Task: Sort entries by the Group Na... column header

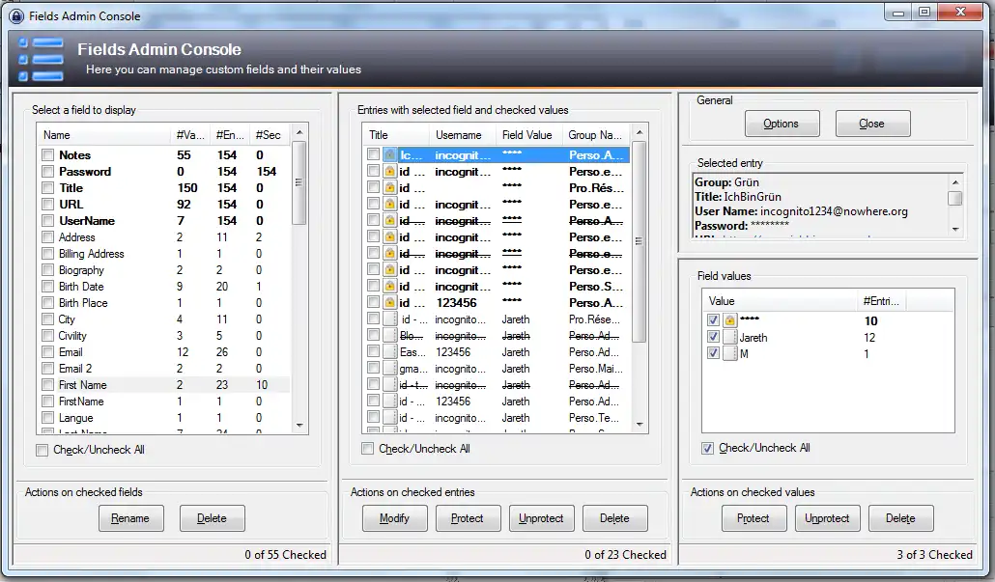Action: (x=596, y=135)
